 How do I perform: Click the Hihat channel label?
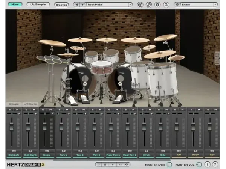point(146,155)
